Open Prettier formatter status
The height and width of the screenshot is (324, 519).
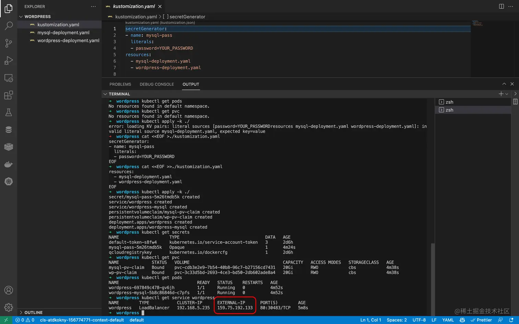(x=481, y=320)
